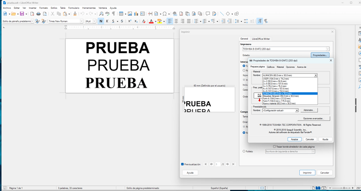Export directly as PDF icon
The height and width of the screenshot is (191, 361).
tap(32, 14)
